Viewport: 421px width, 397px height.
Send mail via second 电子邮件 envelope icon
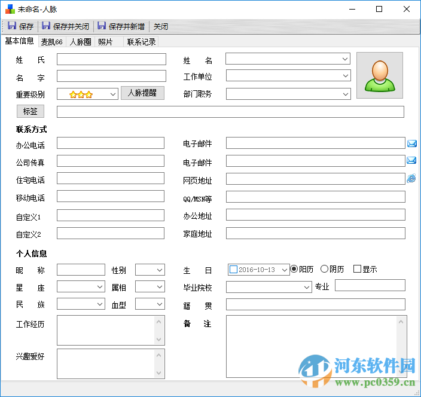tap(411, 160)
